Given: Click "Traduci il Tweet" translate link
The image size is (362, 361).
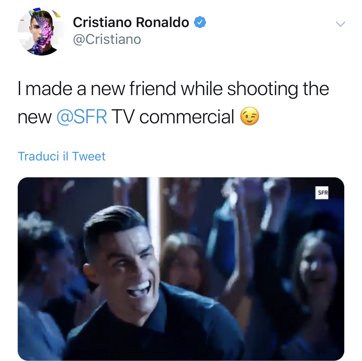Looking at the screenshot, I should [x=61, y=157].
